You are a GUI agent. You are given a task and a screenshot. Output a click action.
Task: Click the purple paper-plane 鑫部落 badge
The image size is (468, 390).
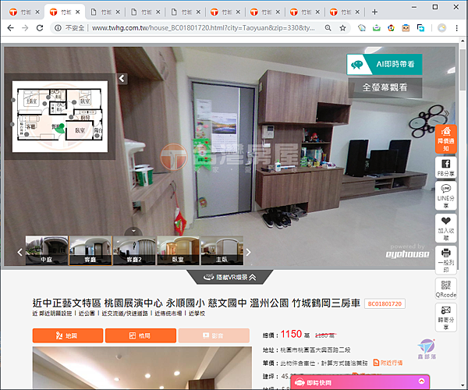click(x=427, y=349)
